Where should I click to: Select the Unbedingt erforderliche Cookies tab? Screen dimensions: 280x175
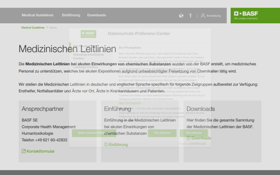[x=91, y=56]
